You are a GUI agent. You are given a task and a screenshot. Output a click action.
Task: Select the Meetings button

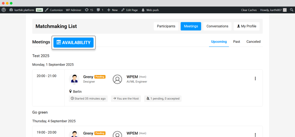pyautogui.click(x=191, y=26)
